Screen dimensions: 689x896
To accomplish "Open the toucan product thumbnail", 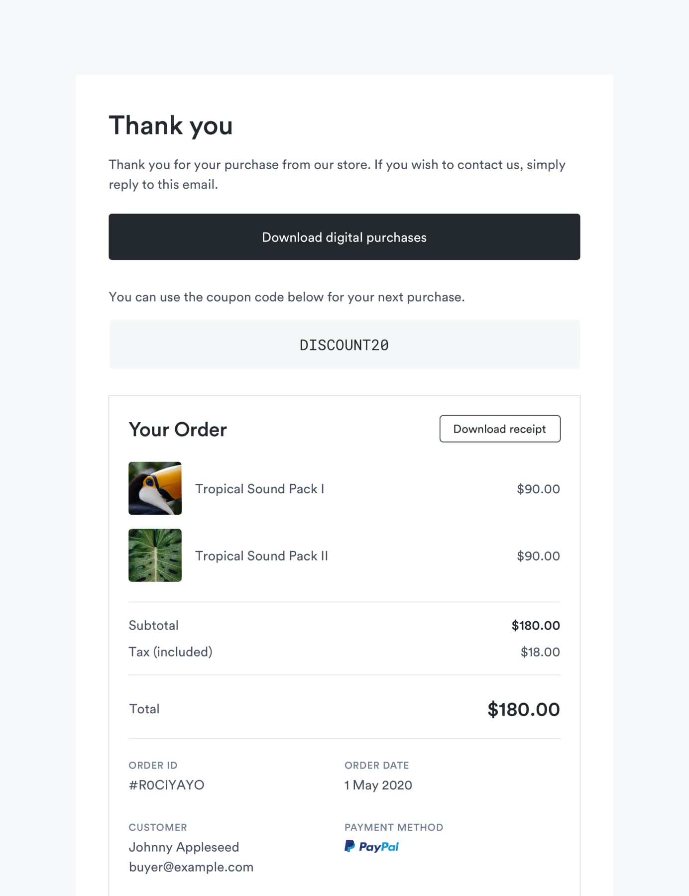I will coord(155,488).
